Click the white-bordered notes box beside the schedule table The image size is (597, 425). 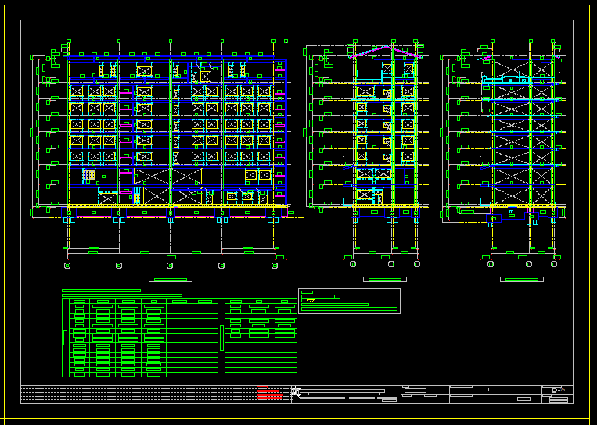click(x=349, y=301)
